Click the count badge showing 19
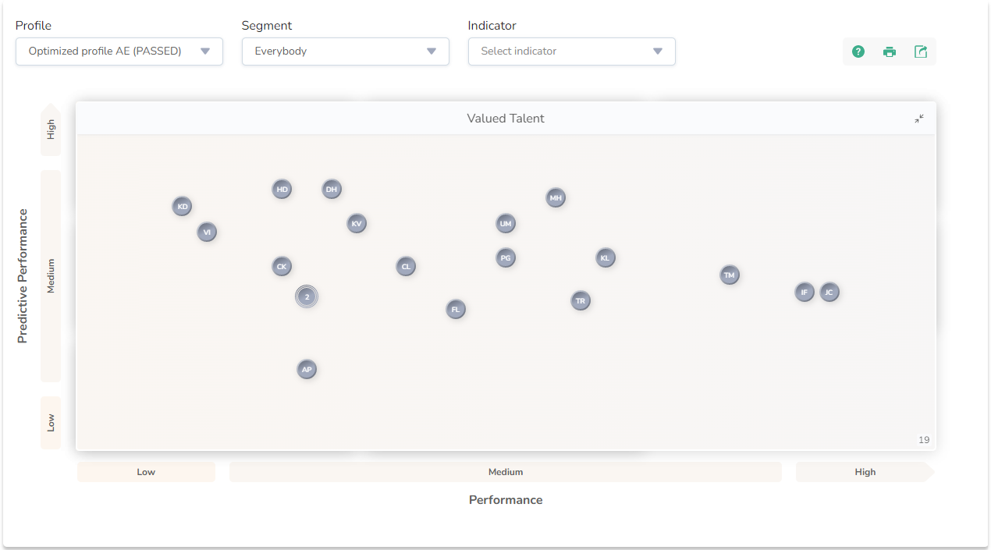The height and width of the screenshot is (550, 991). point(923,440)
